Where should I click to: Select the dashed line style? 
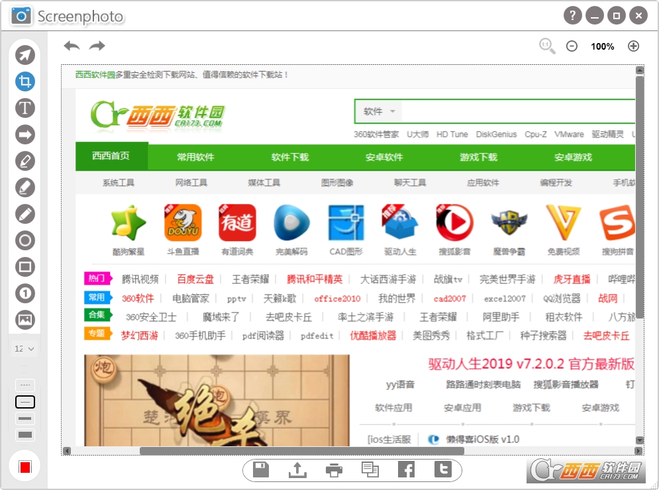[x=25, y=385]
